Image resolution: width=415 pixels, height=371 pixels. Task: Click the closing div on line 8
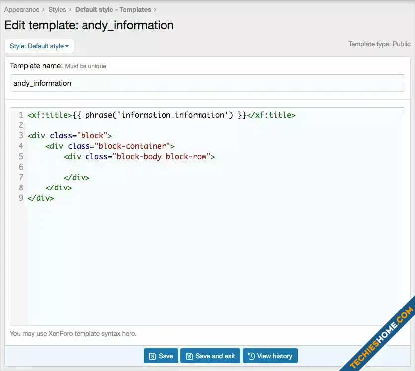[x=59, y=188]
